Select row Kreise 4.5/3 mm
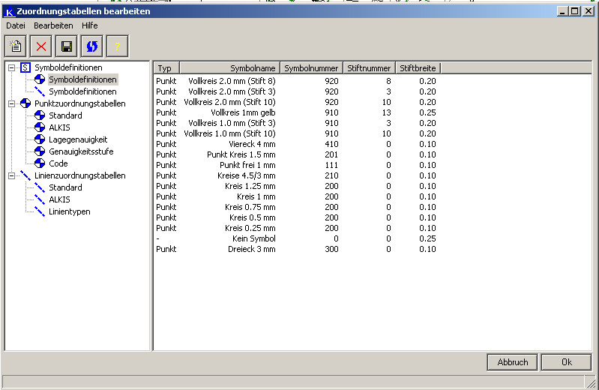 [x=296, y=175]
